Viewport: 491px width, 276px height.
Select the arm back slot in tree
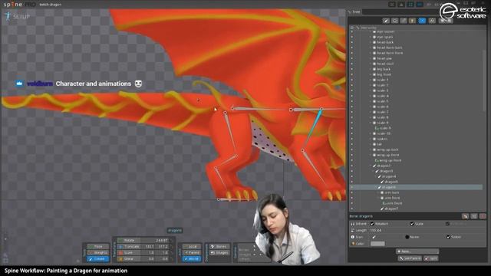(x=392, y=192)
